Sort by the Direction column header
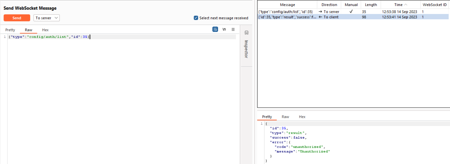This screenshot has height=164, width=450. point(329,5)
